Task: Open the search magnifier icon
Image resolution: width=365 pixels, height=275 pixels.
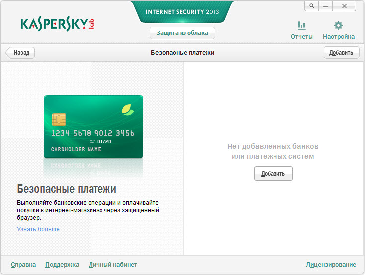Action: 311,6
